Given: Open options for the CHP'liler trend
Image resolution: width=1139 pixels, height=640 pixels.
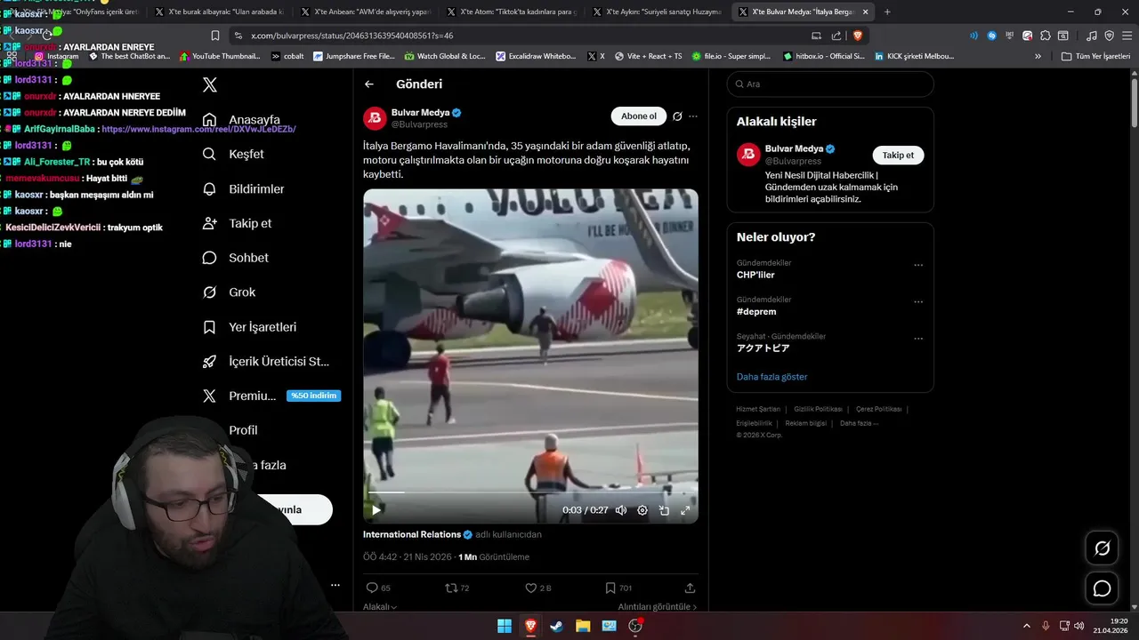Looking at the screenshot, I should coord(918,265).
